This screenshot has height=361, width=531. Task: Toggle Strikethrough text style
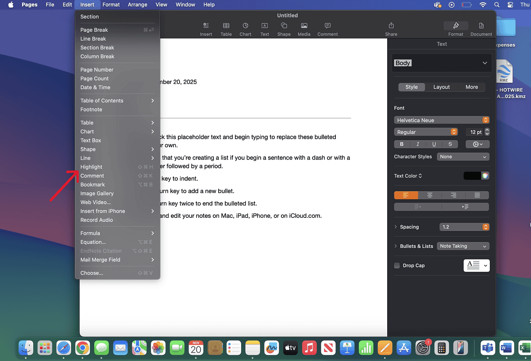[x=450, y=144]
